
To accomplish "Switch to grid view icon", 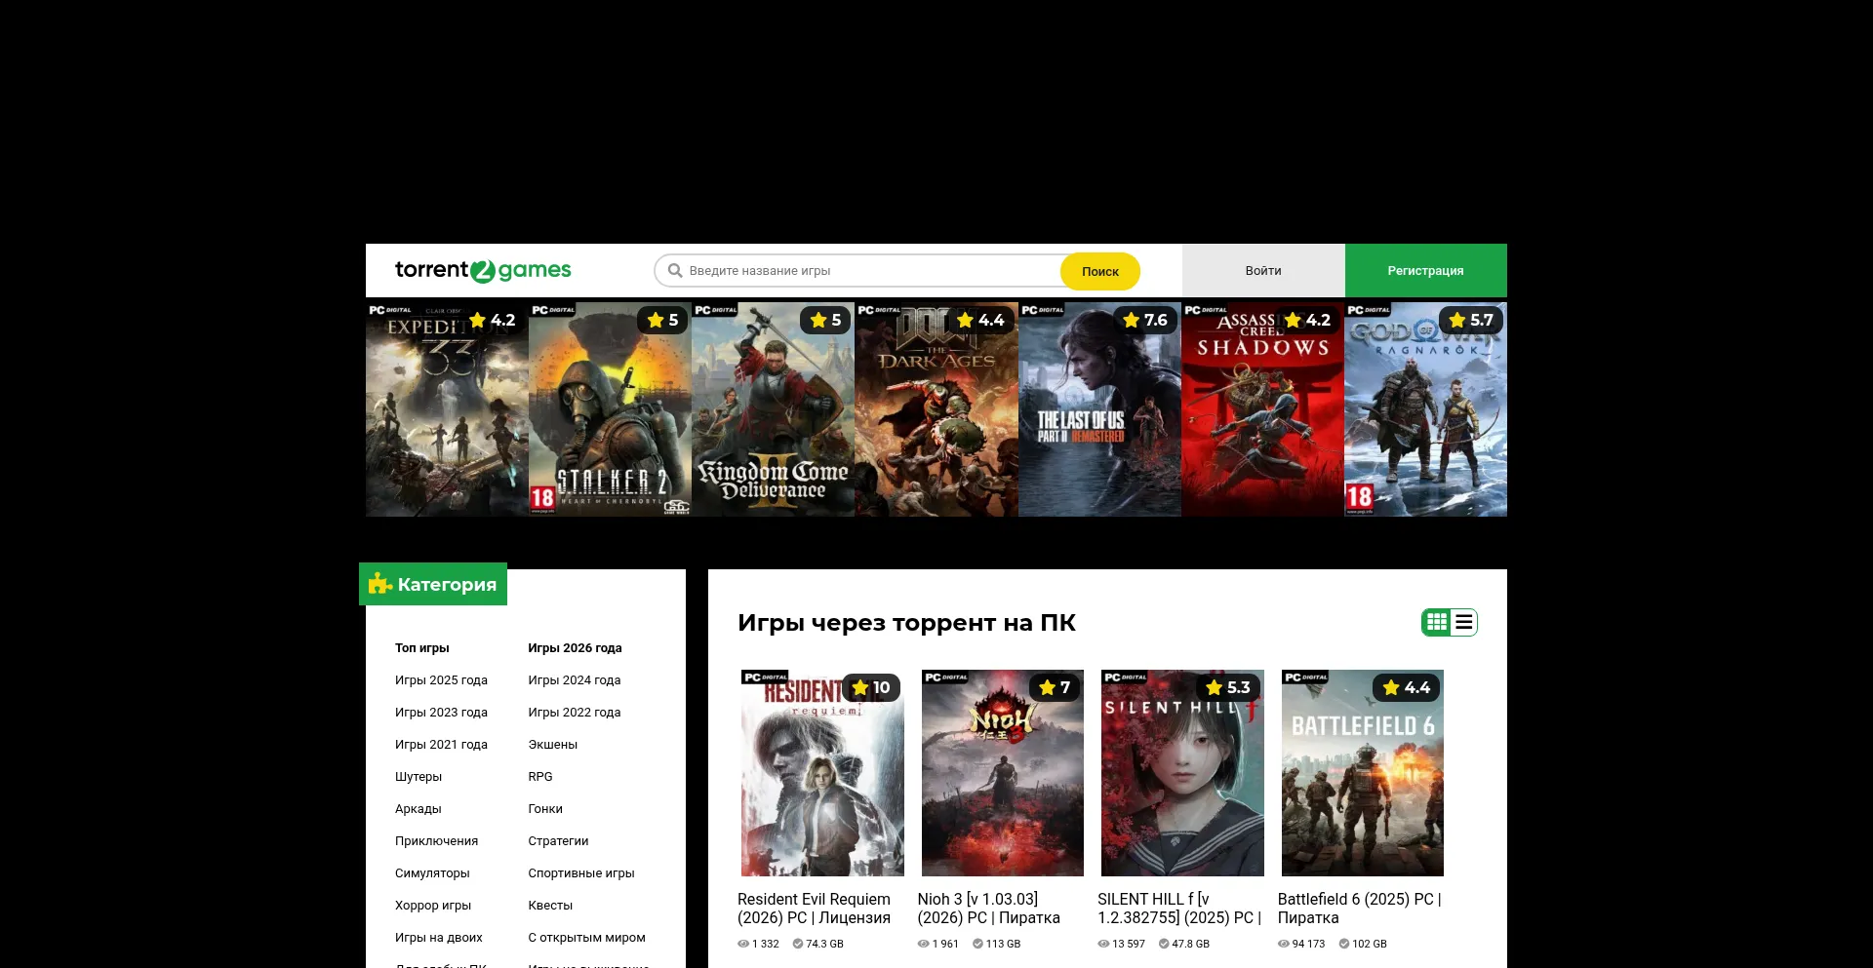I will click(1436, 622).
